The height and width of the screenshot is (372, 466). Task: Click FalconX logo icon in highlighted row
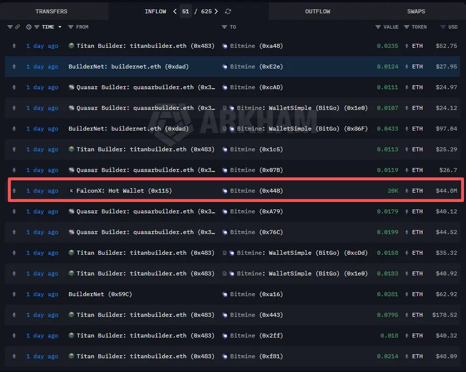click(71, 191)
